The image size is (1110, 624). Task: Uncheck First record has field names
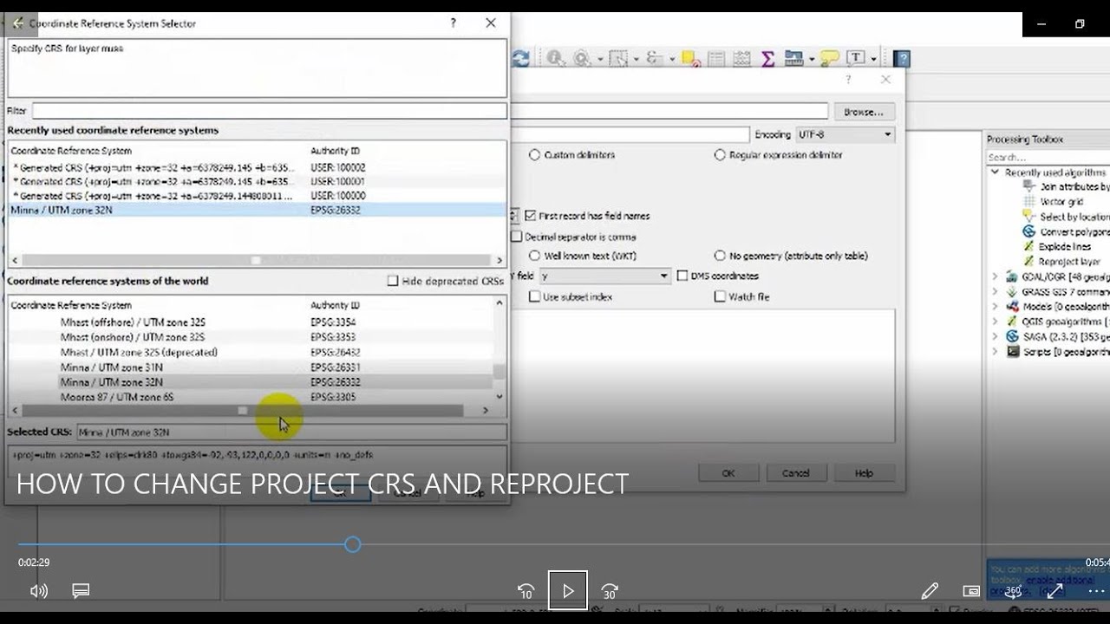(531, 216)
